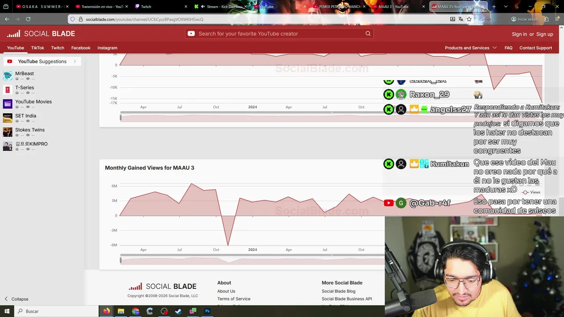This screenshot has width=564, height=317.
Task: Open Photoshop from the taskbar
Action: pos(208,311)
